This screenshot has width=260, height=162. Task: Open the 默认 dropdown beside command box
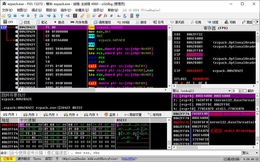coord(250,153)
